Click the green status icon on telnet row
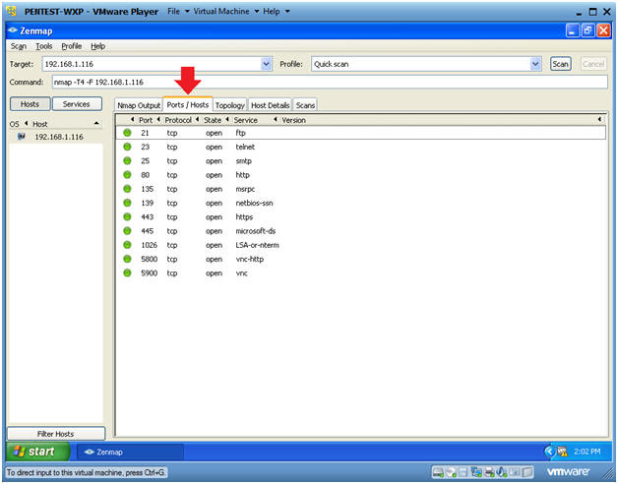The width and height of the screenshot is (618, 484). tap(127, 147)
